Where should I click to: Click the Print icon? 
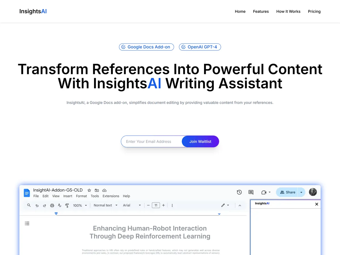[x=52, y=205]
